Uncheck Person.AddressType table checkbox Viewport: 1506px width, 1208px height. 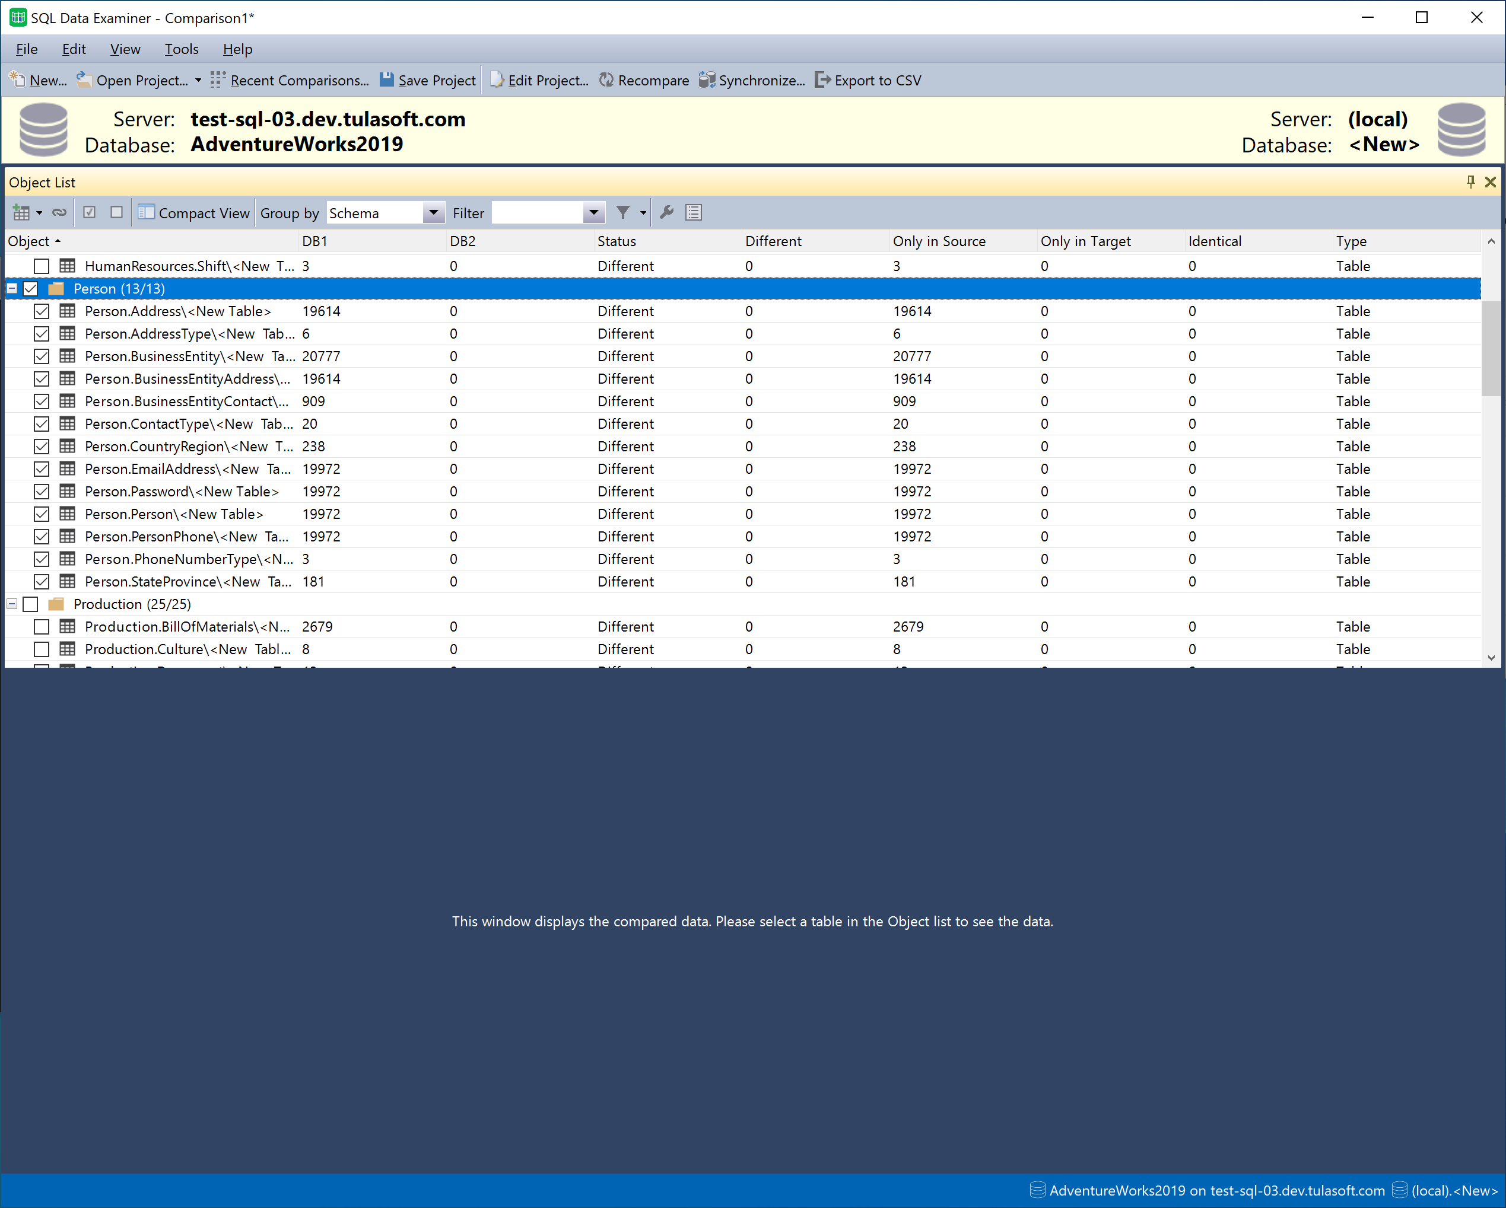41,334
